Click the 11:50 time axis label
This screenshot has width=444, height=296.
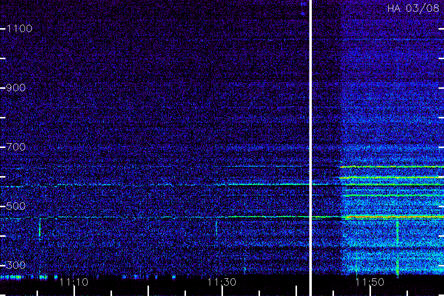pyautogui.click(x=370, y=282)
